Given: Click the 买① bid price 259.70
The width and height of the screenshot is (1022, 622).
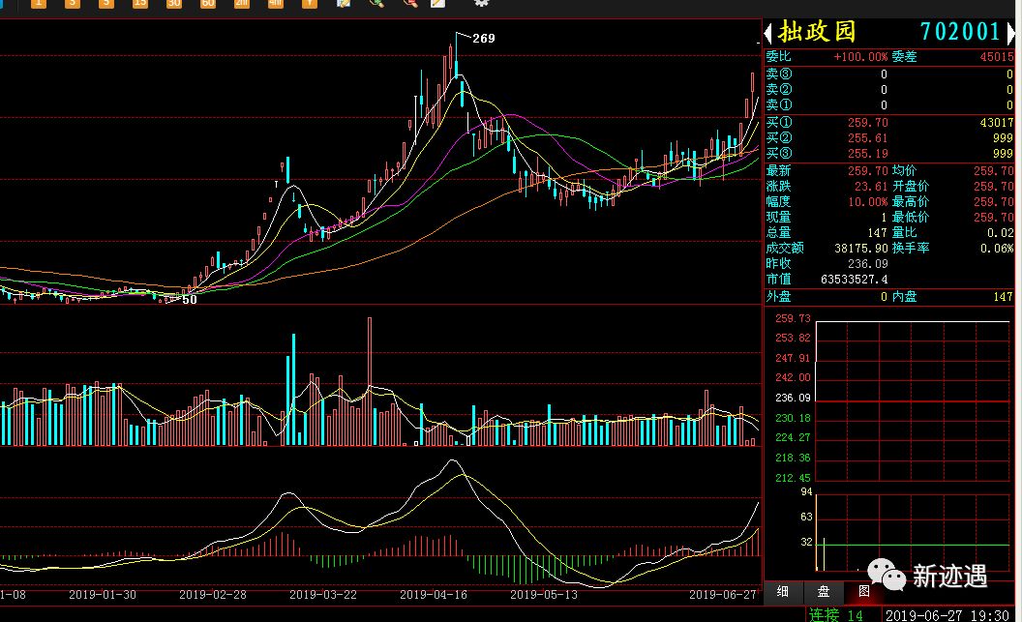Looking at the screenshot, I should tap(867, 123).
